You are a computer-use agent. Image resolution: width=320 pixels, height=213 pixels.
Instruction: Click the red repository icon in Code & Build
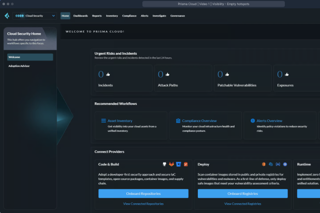pos(186,164)
